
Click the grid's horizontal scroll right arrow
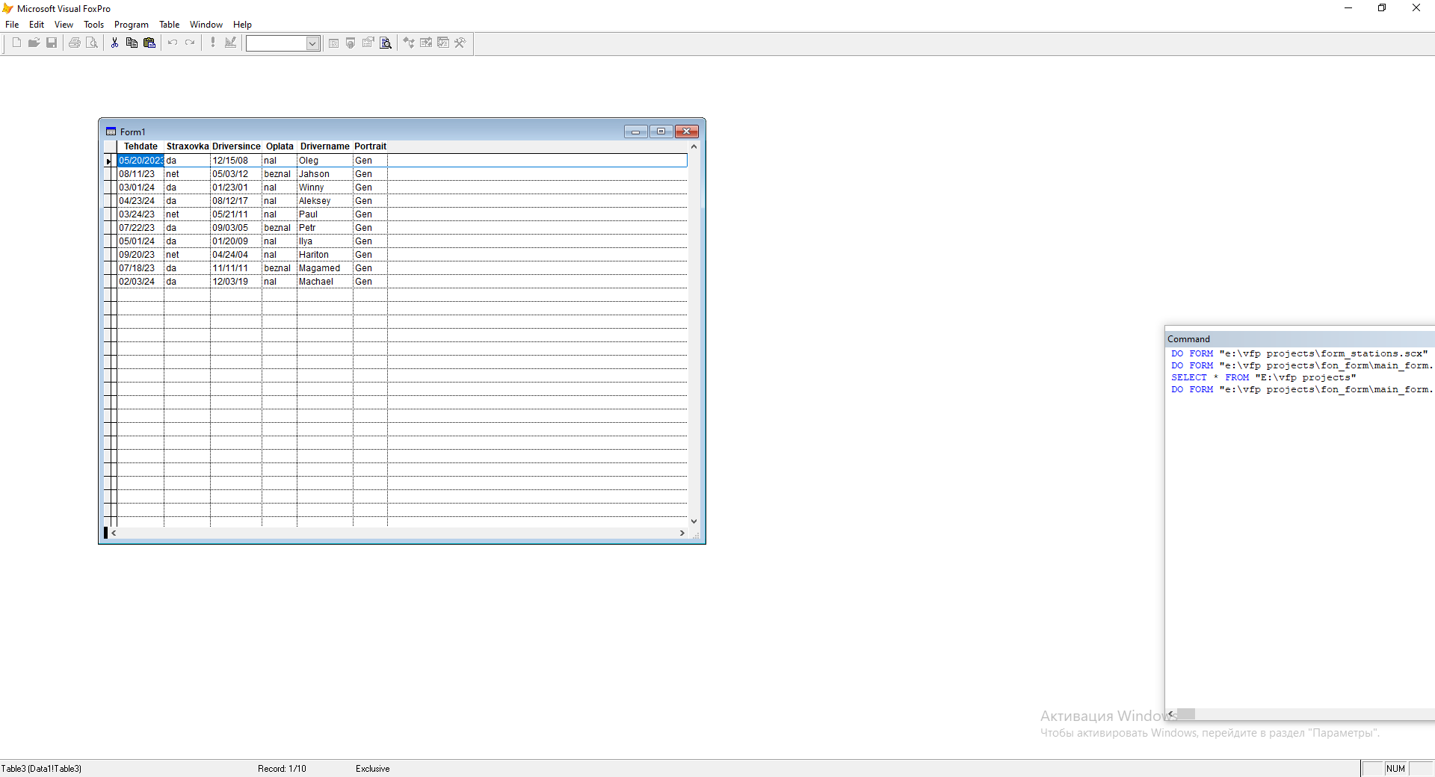pos(682,533)
